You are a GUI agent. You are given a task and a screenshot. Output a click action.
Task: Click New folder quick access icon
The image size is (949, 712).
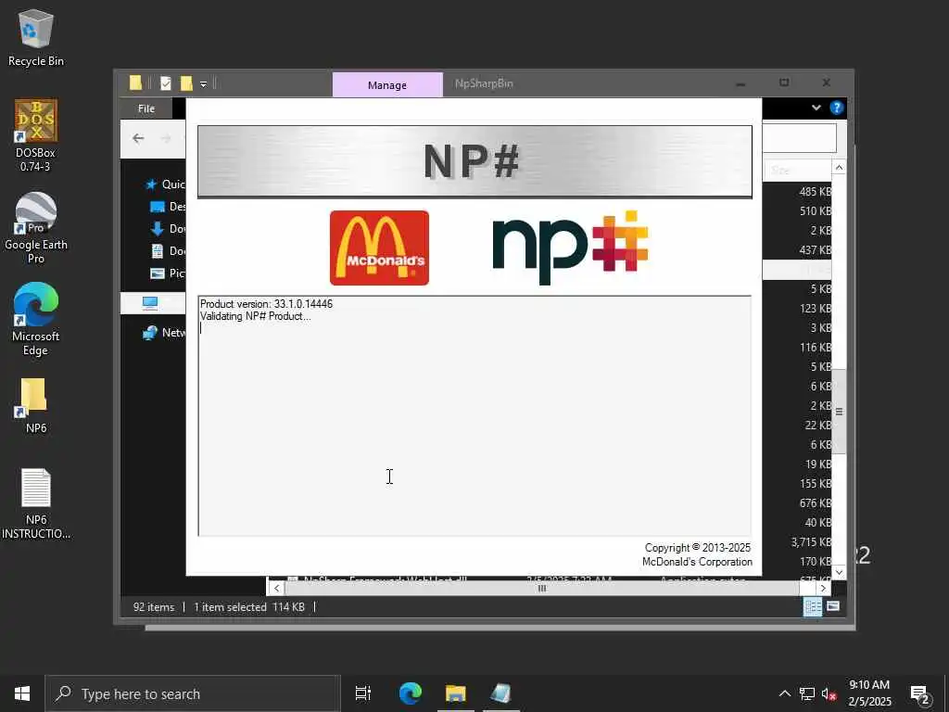186,83
